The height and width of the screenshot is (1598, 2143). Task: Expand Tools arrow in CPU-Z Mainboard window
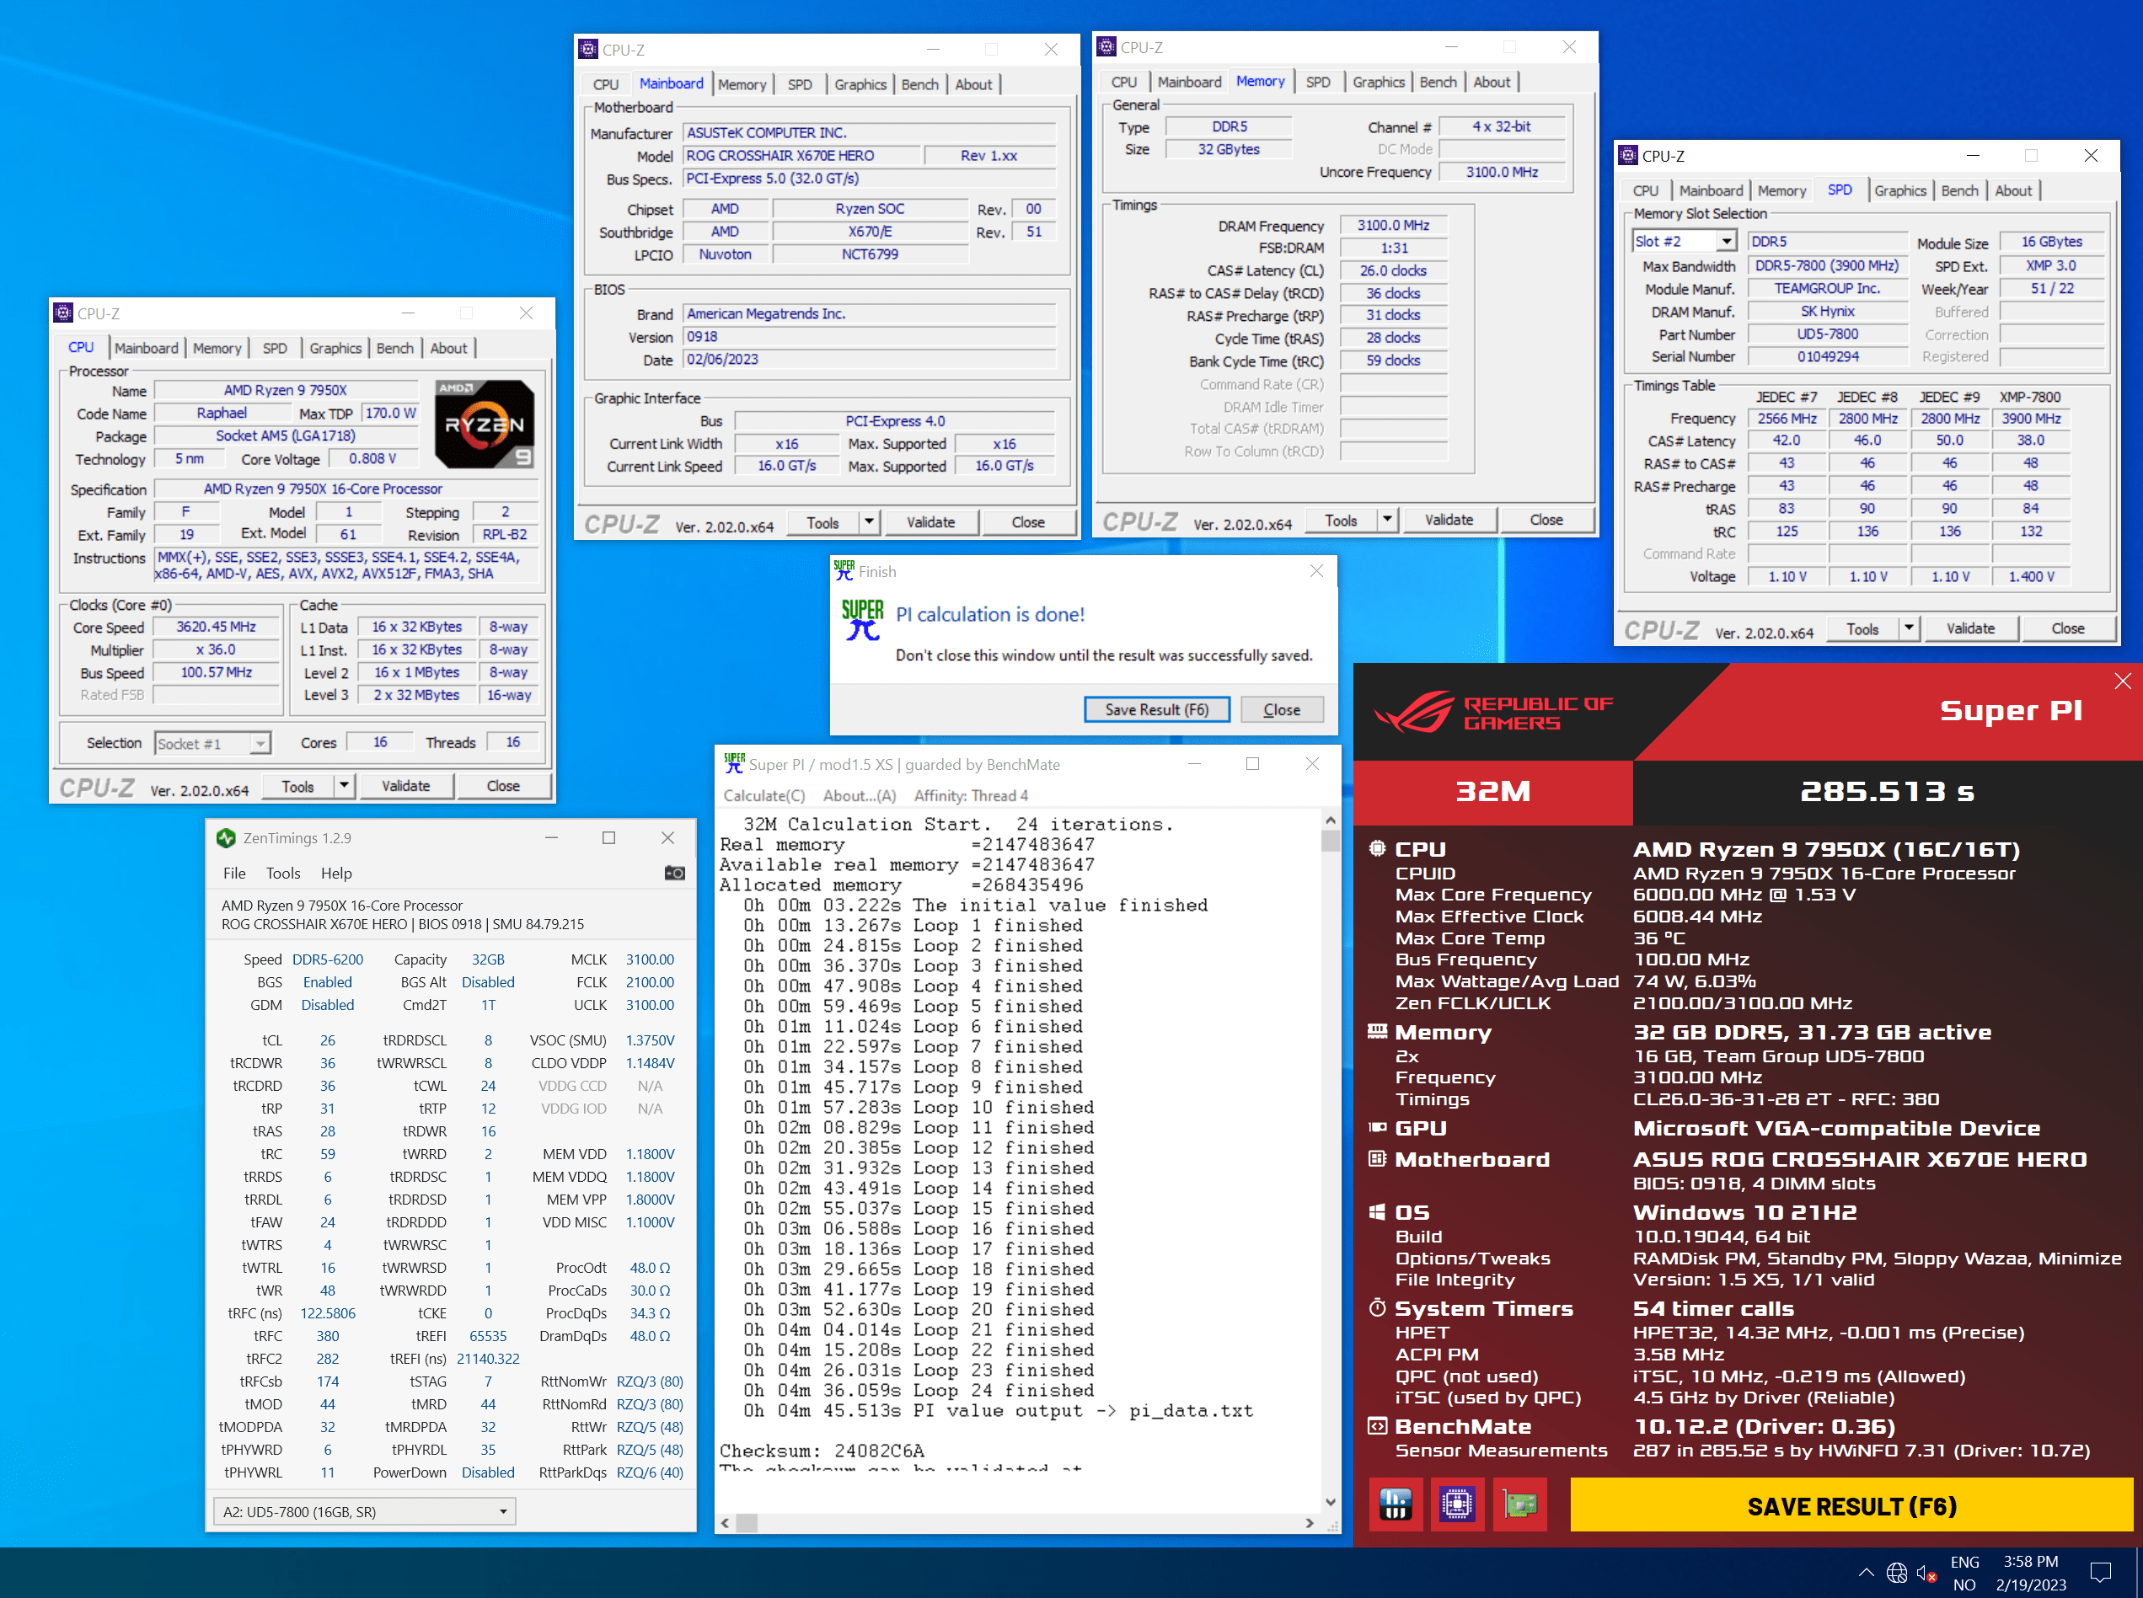(x=870, y=521)
